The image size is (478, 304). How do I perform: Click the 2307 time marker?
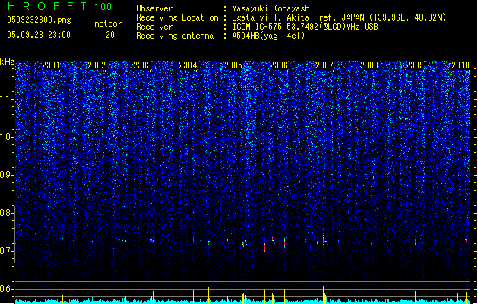324,65
